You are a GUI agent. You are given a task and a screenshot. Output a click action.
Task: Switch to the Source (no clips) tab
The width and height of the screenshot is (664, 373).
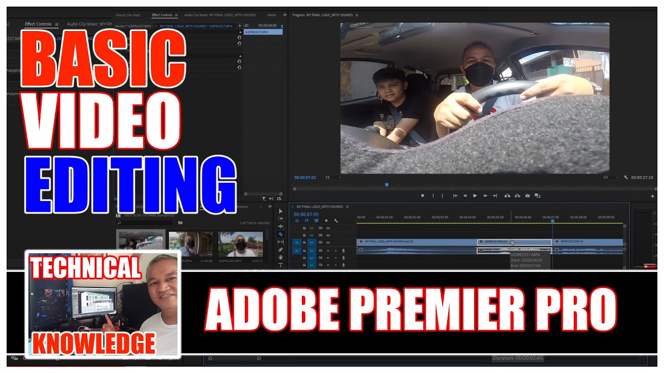pos(129,15)
